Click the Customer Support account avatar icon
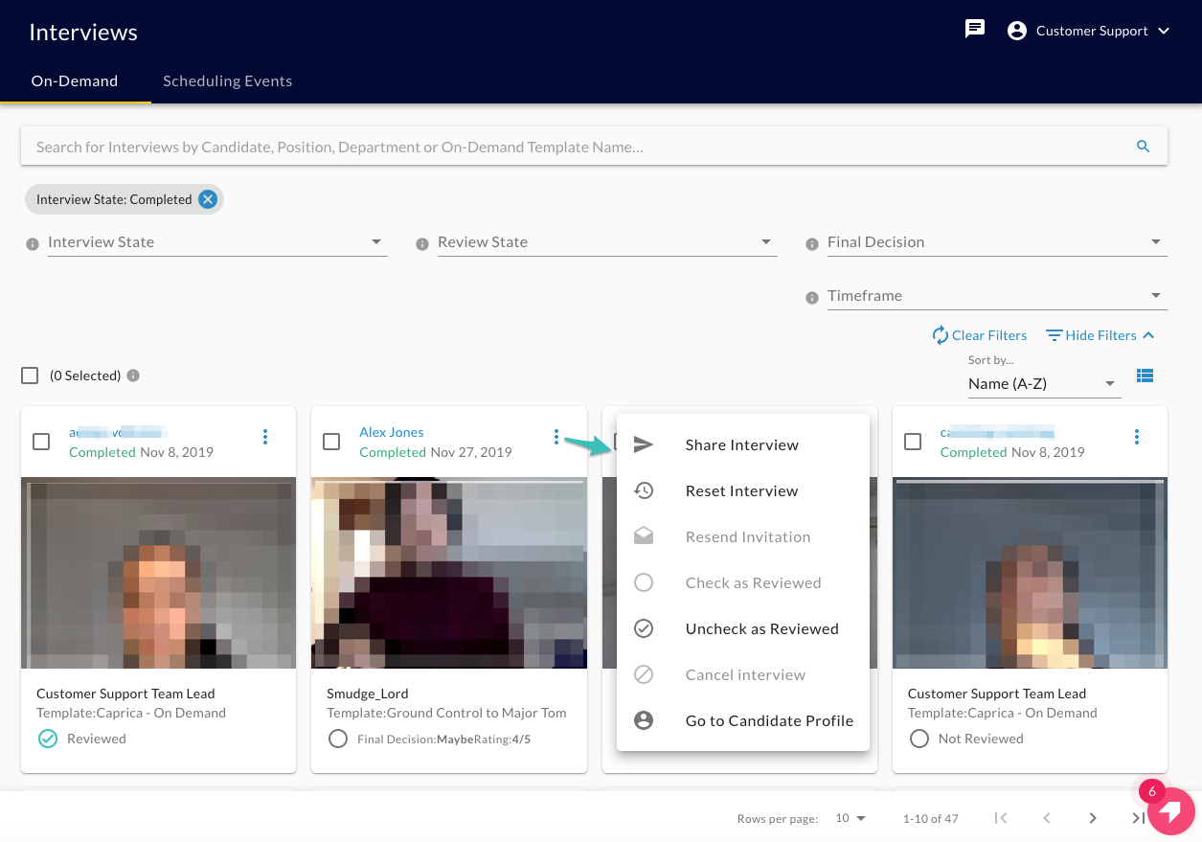The height and width of the screenshot is (842, 1202). click(1017, 31)
